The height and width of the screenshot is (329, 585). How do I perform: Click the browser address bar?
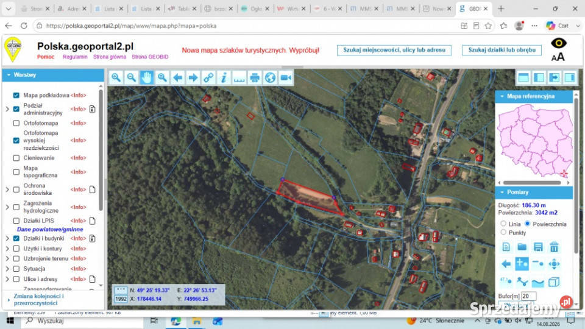coord(246,26)
